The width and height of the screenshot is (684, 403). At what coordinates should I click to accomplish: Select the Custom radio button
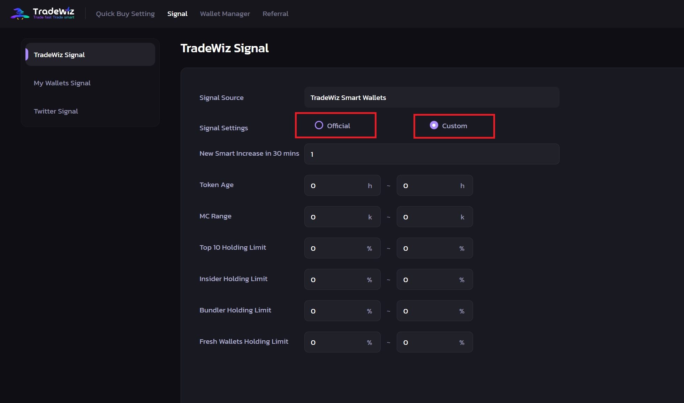[434, 125]
